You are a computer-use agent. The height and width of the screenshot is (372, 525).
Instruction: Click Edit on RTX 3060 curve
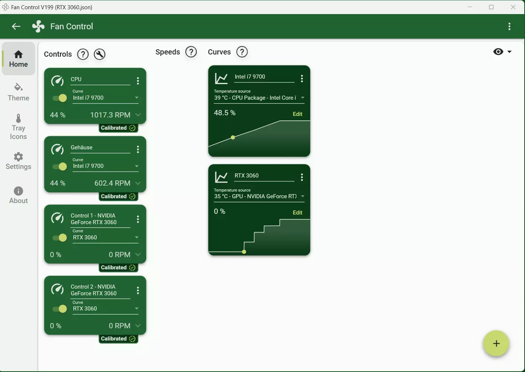click(298, 213)
